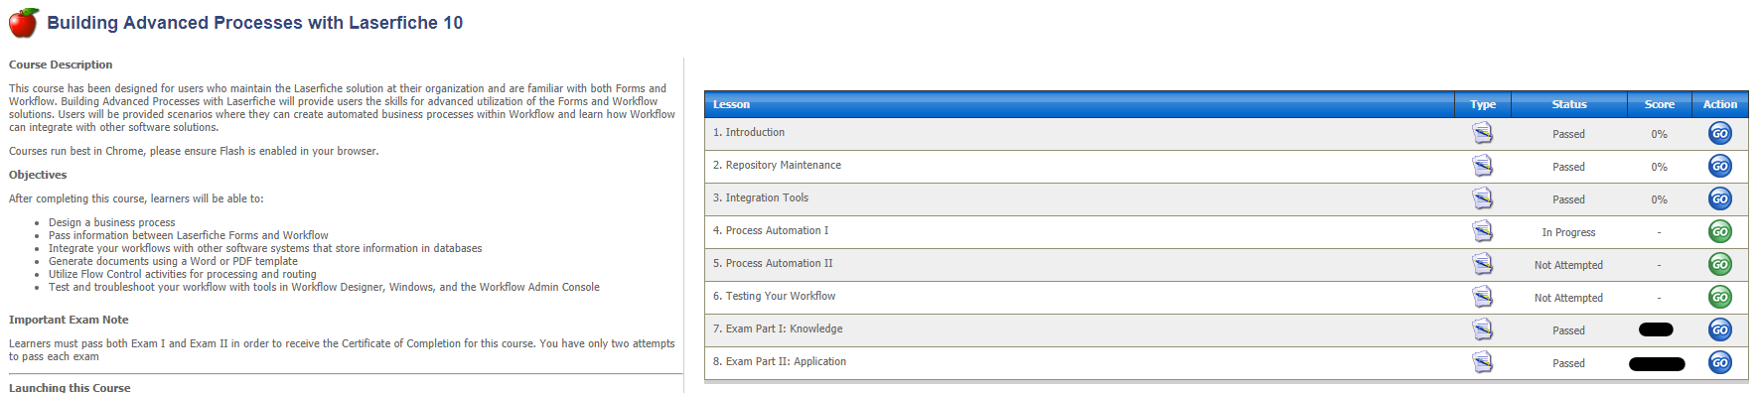Click the Status column header
This screenshot has width=1761, height=393.
pos(1569,104)
